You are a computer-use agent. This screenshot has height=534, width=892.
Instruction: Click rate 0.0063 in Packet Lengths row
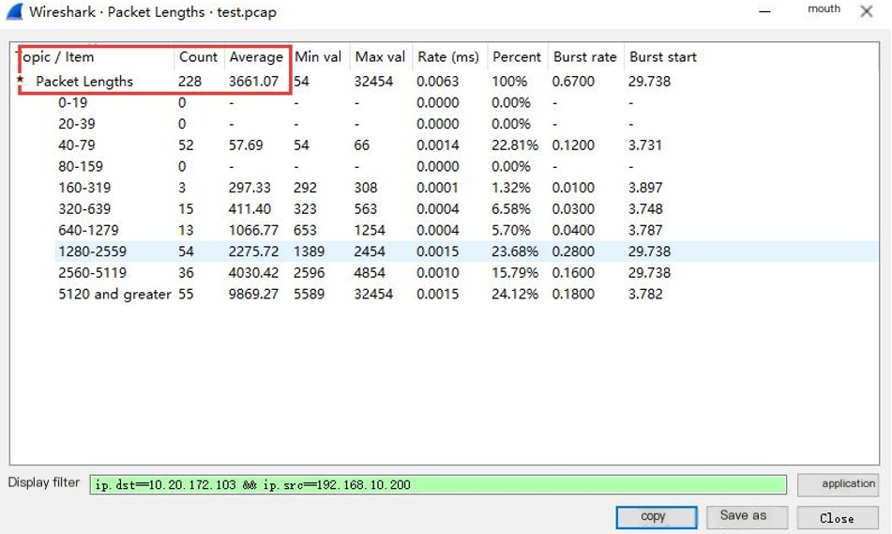tap(437, 82)
